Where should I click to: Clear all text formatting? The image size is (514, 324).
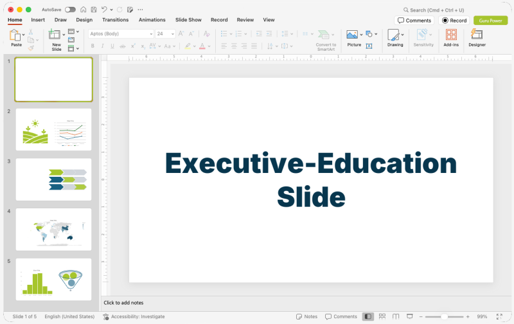[206, 34]
